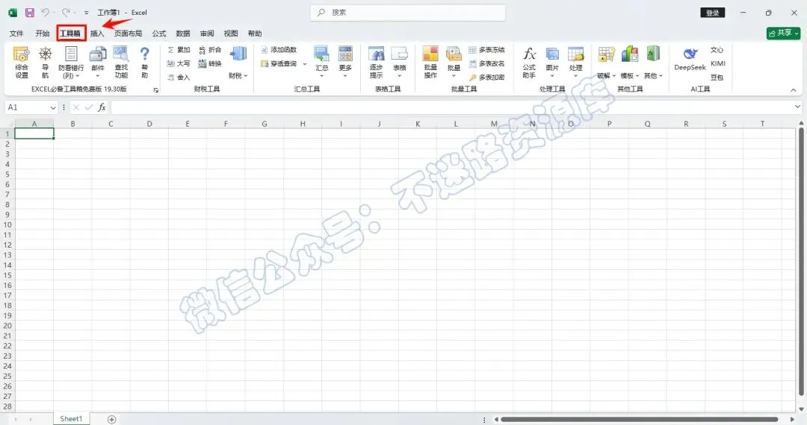Image resolution: width=807 pixels, height=425 pixels.
Task: Click the 折合 tool
Action: pos(210,50)
